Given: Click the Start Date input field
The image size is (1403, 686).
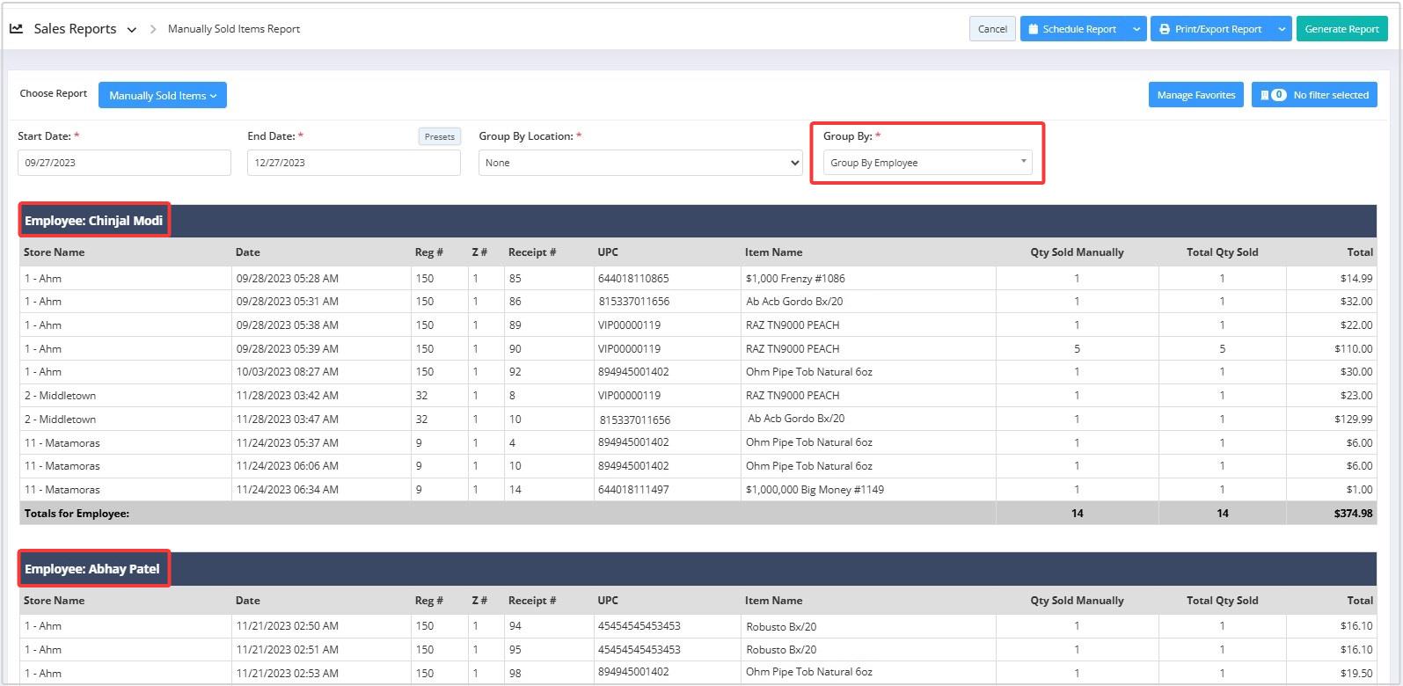Looking at the screenshot, I should 124,163.
